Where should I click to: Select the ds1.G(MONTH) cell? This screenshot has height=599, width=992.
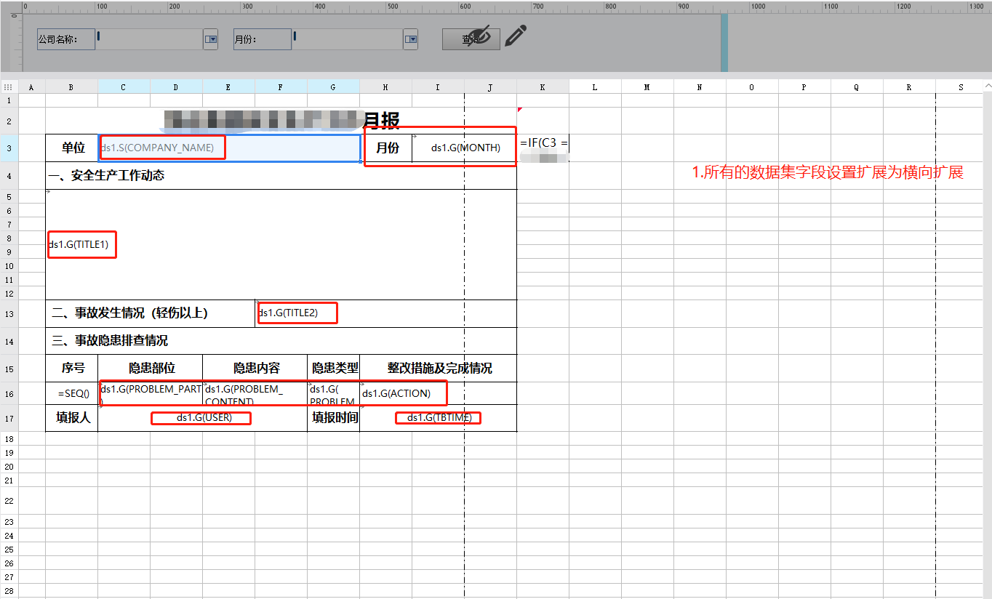[x=464, y=148]
